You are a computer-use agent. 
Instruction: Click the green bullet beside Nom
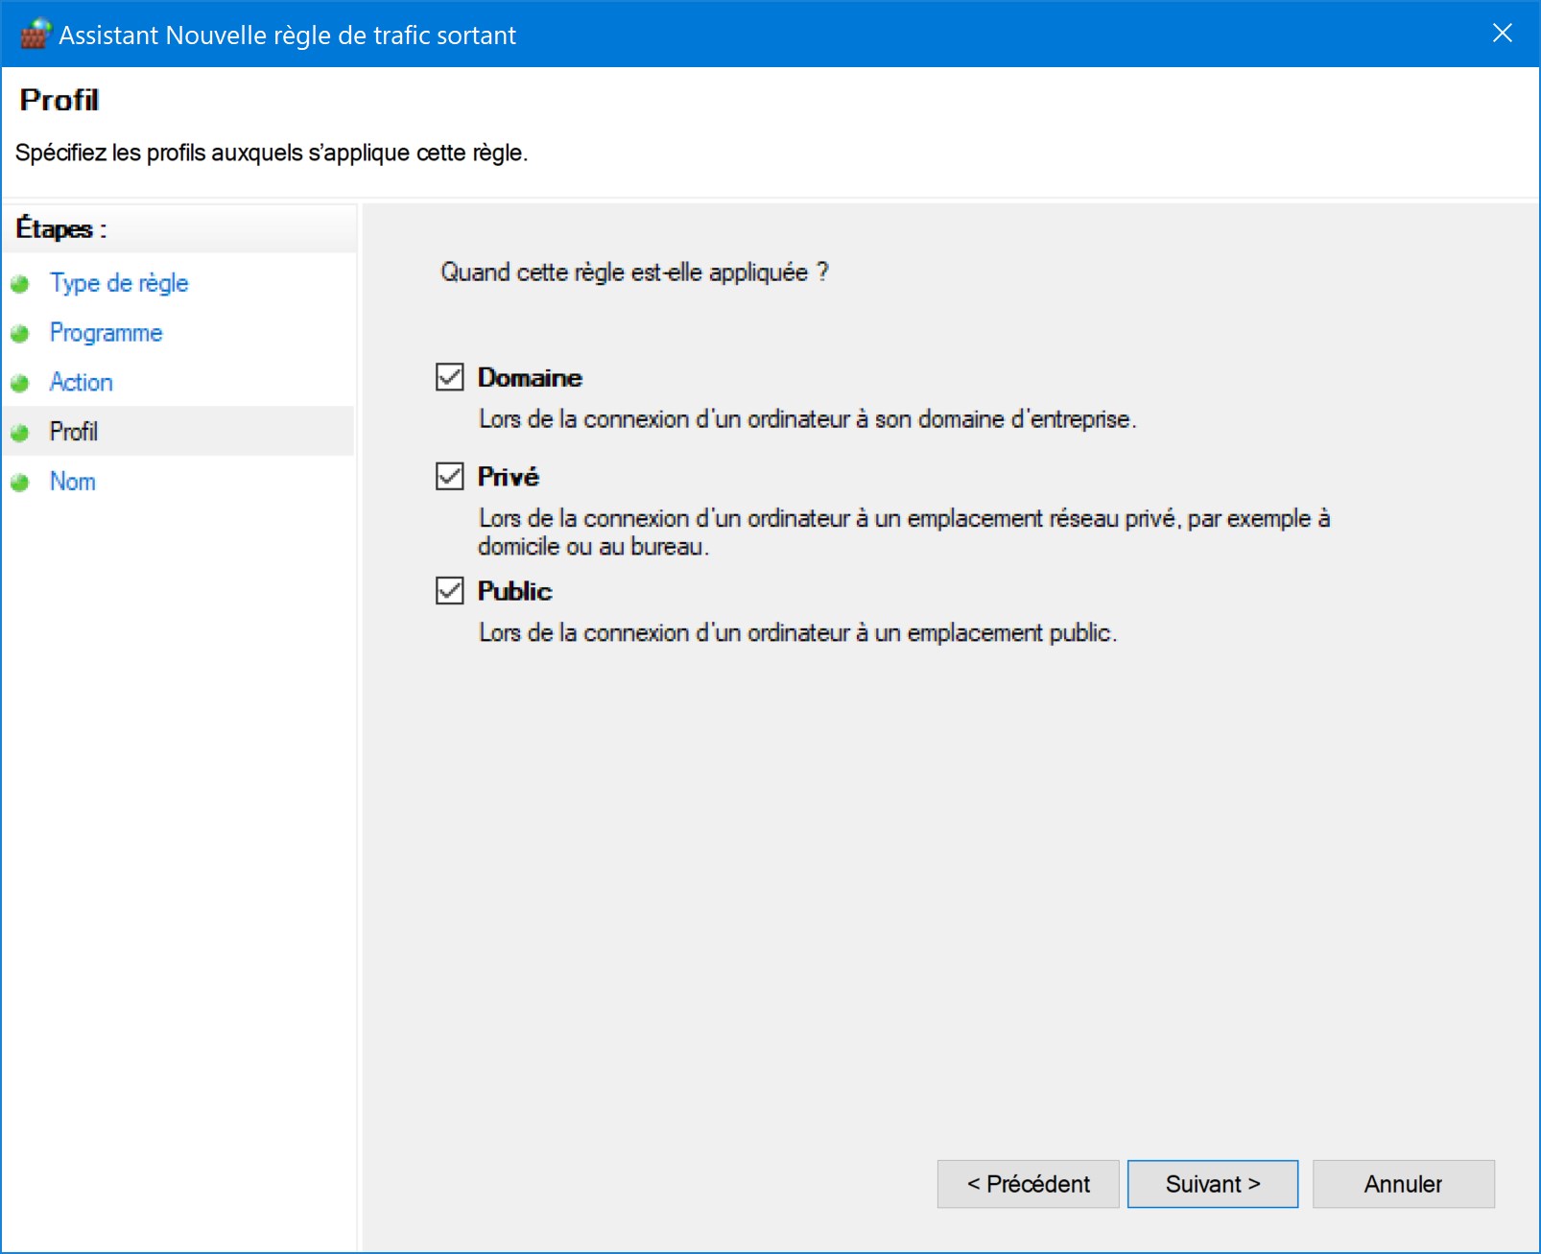(20, 483)
